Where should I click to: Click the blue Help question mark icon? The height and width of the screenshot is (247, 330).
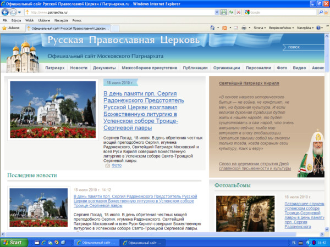318,28
